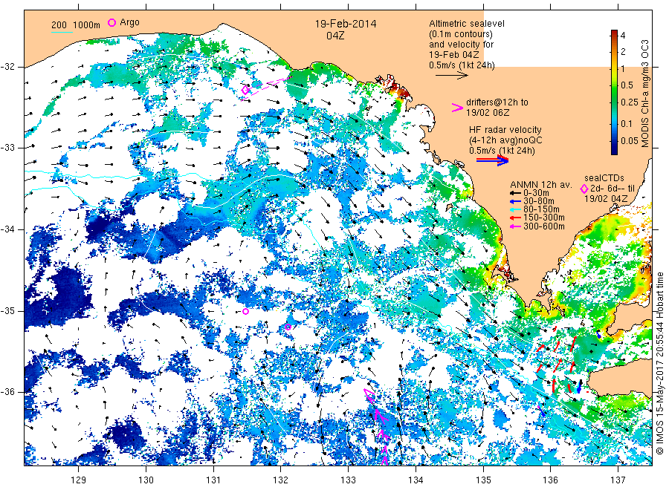The image size is (669, 490).
Task: Click the '19/02 04Z' sealCTDs date text
Action: point(605,199)
